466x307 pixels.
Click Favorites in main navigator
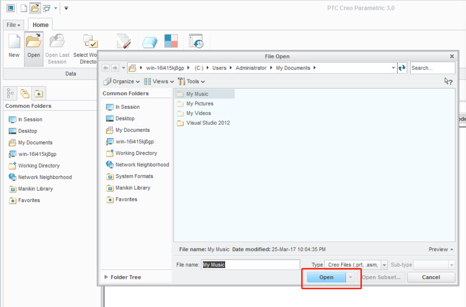click(x=24, y=200)
